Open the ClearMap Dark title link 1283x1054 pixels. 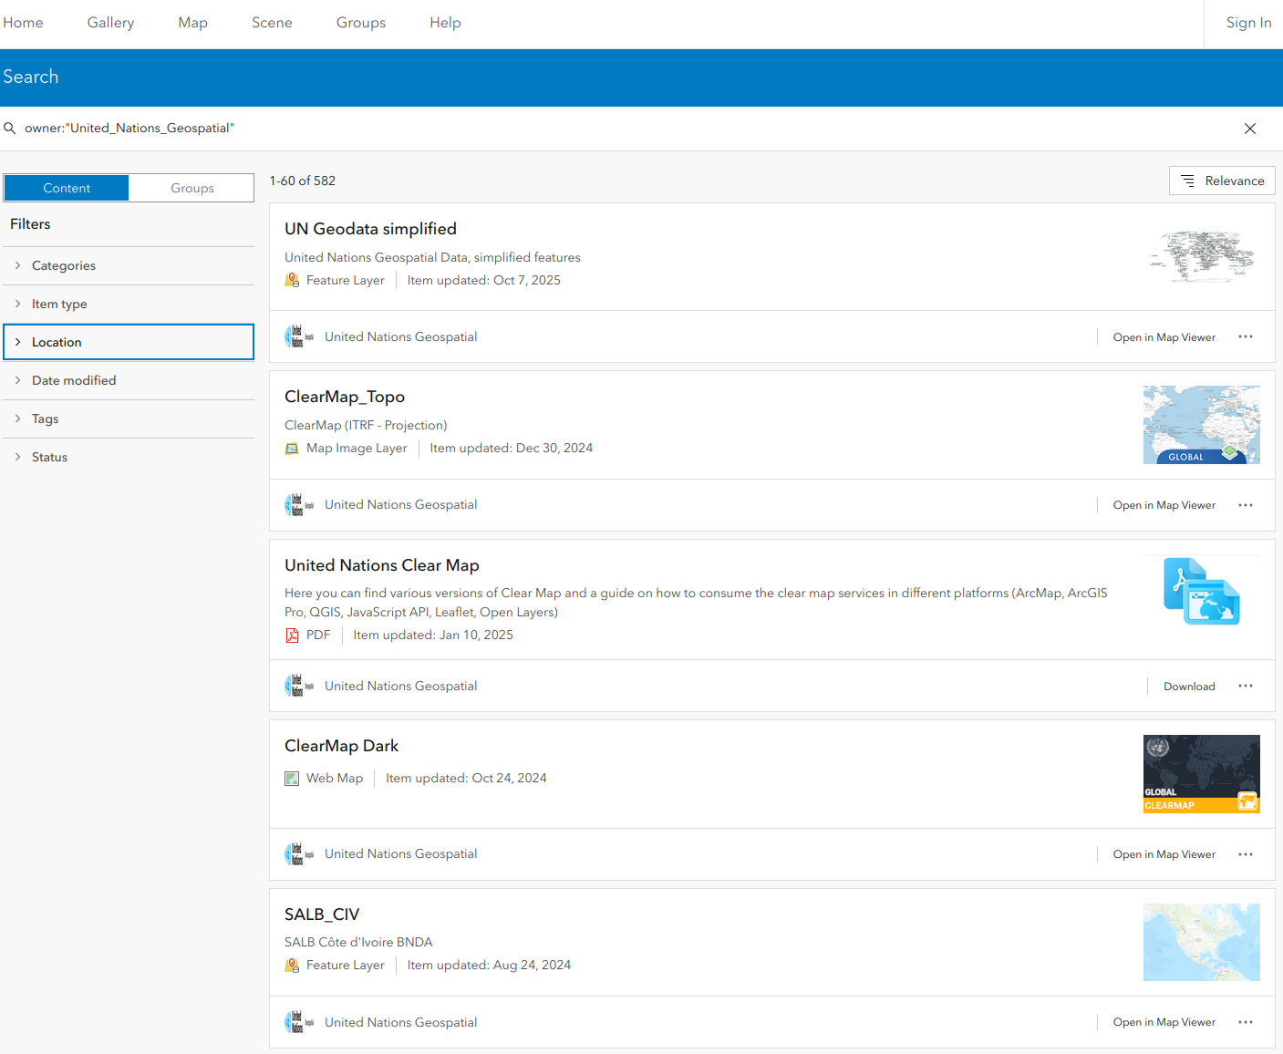[341, 746]
